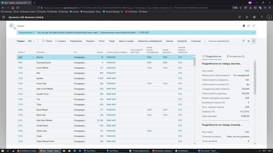Open the Цены и скидки menu
273x153 pixels.
point(126,41)
